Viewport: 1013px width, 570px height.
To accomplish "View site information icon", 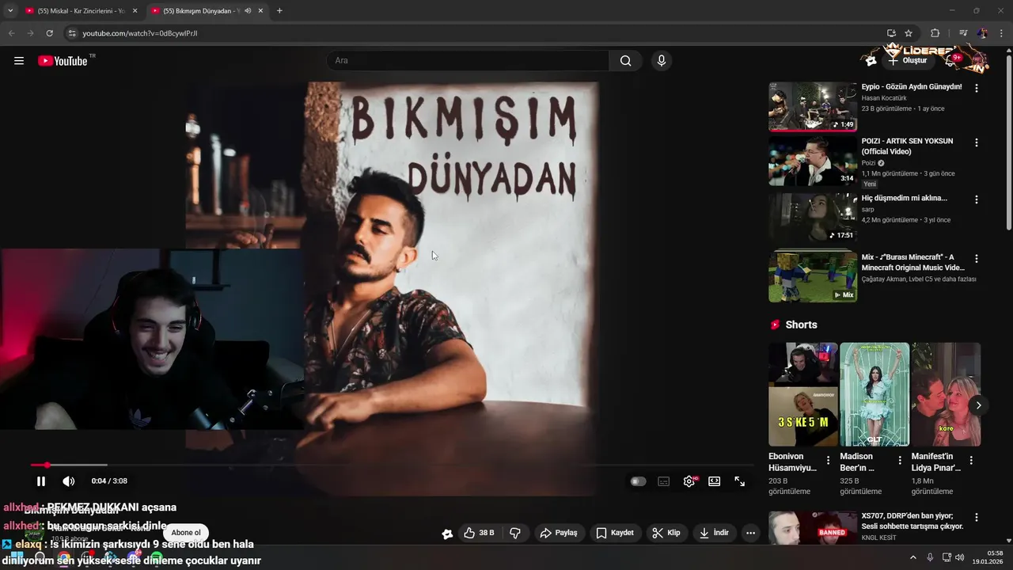I will click(x=71, y=33).
